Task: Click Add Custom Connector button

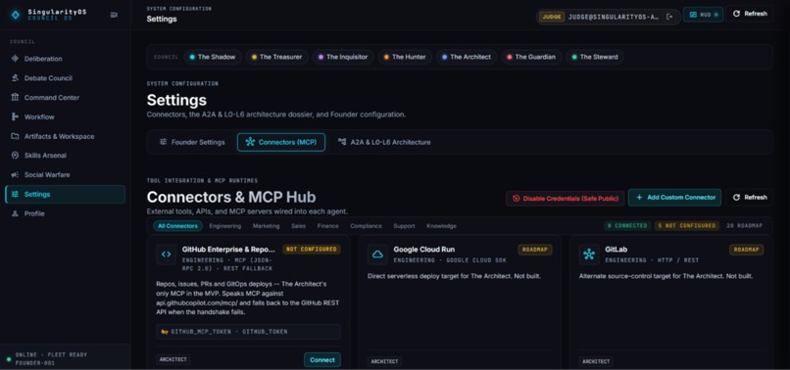Action: point(674,198)
